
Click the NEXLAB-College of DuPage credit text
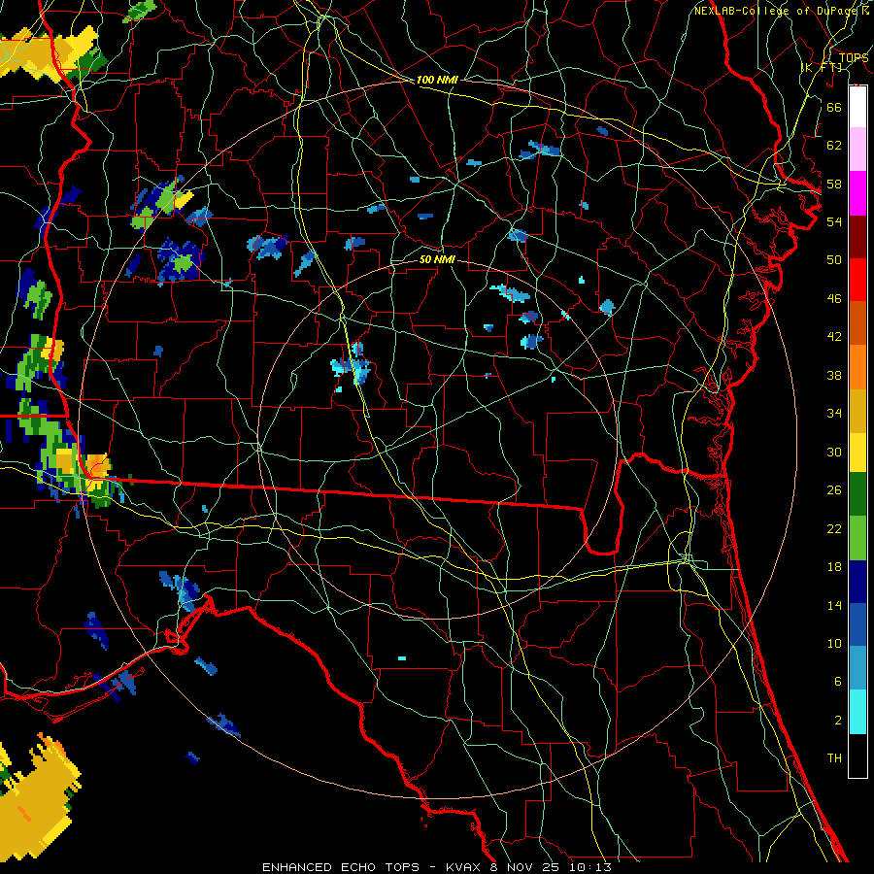(775, 11)
